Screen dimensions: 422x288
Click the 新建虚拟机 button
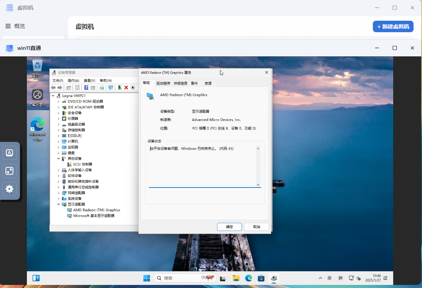click(393, 26)
